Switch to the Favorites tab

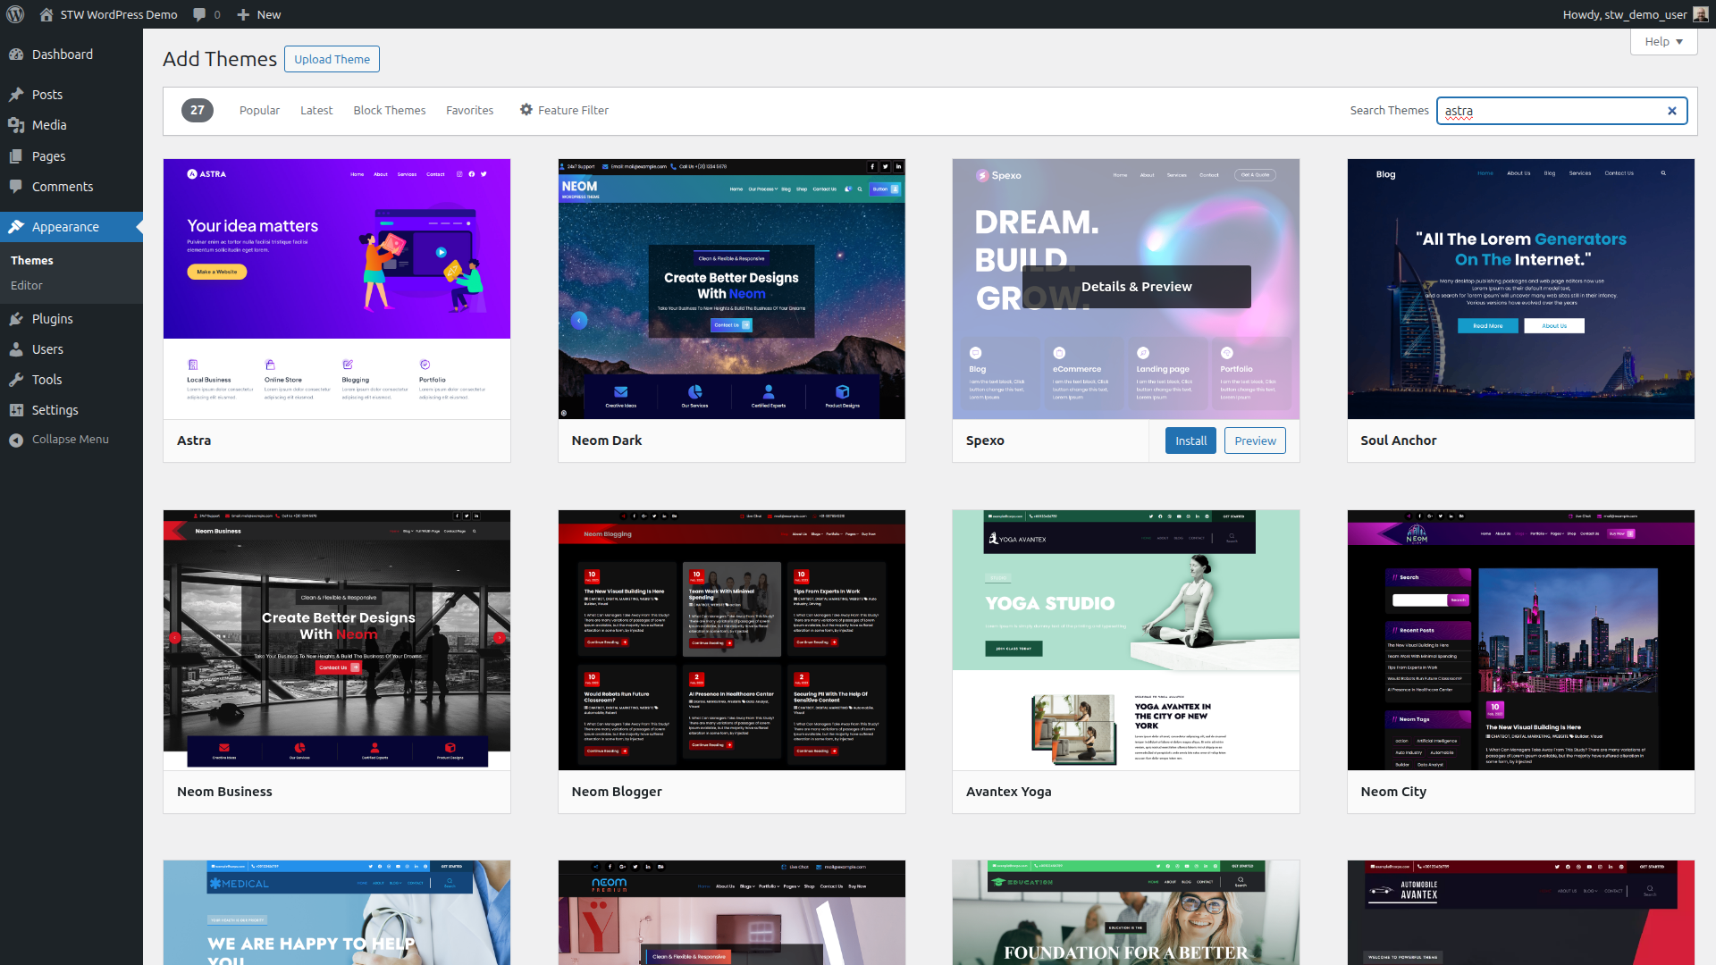pyautogui.click(x=470, y=111)
